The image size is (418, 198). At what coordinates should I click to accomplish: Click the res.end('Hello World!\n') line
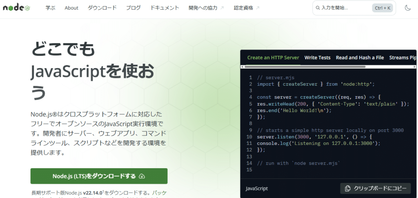294,110
